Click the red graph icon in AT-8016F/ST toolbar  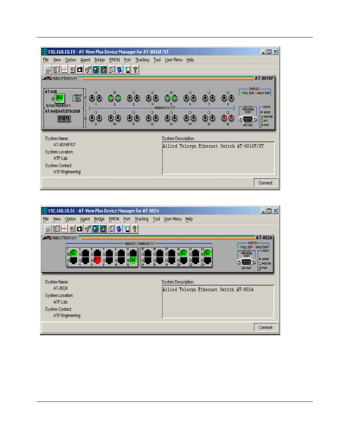click(x=64, y=70)
